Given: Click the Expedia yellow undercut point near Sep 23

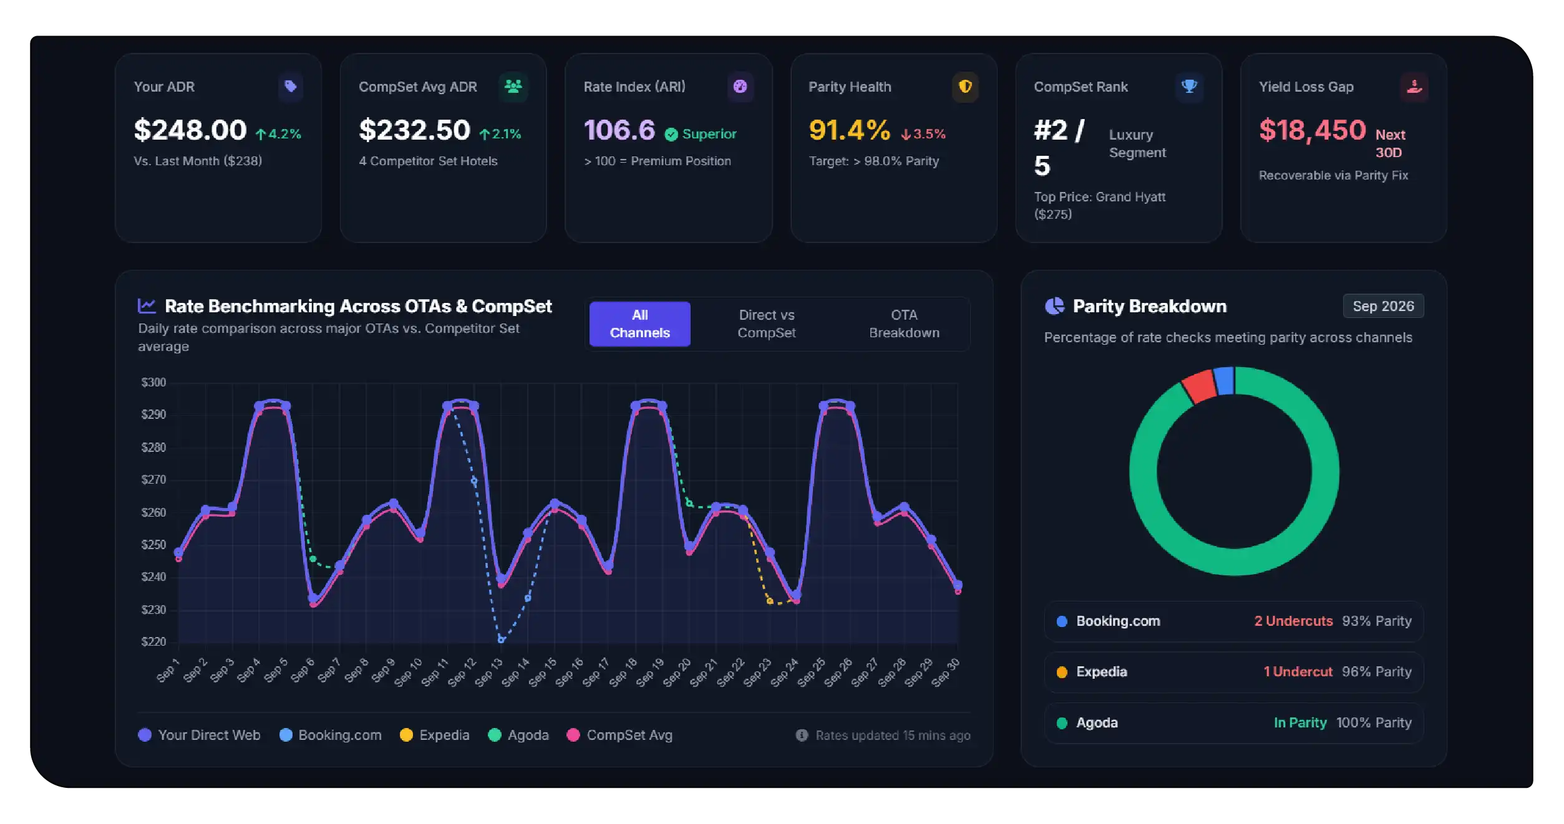Looking at the screenshot, I should coord(770,601).
